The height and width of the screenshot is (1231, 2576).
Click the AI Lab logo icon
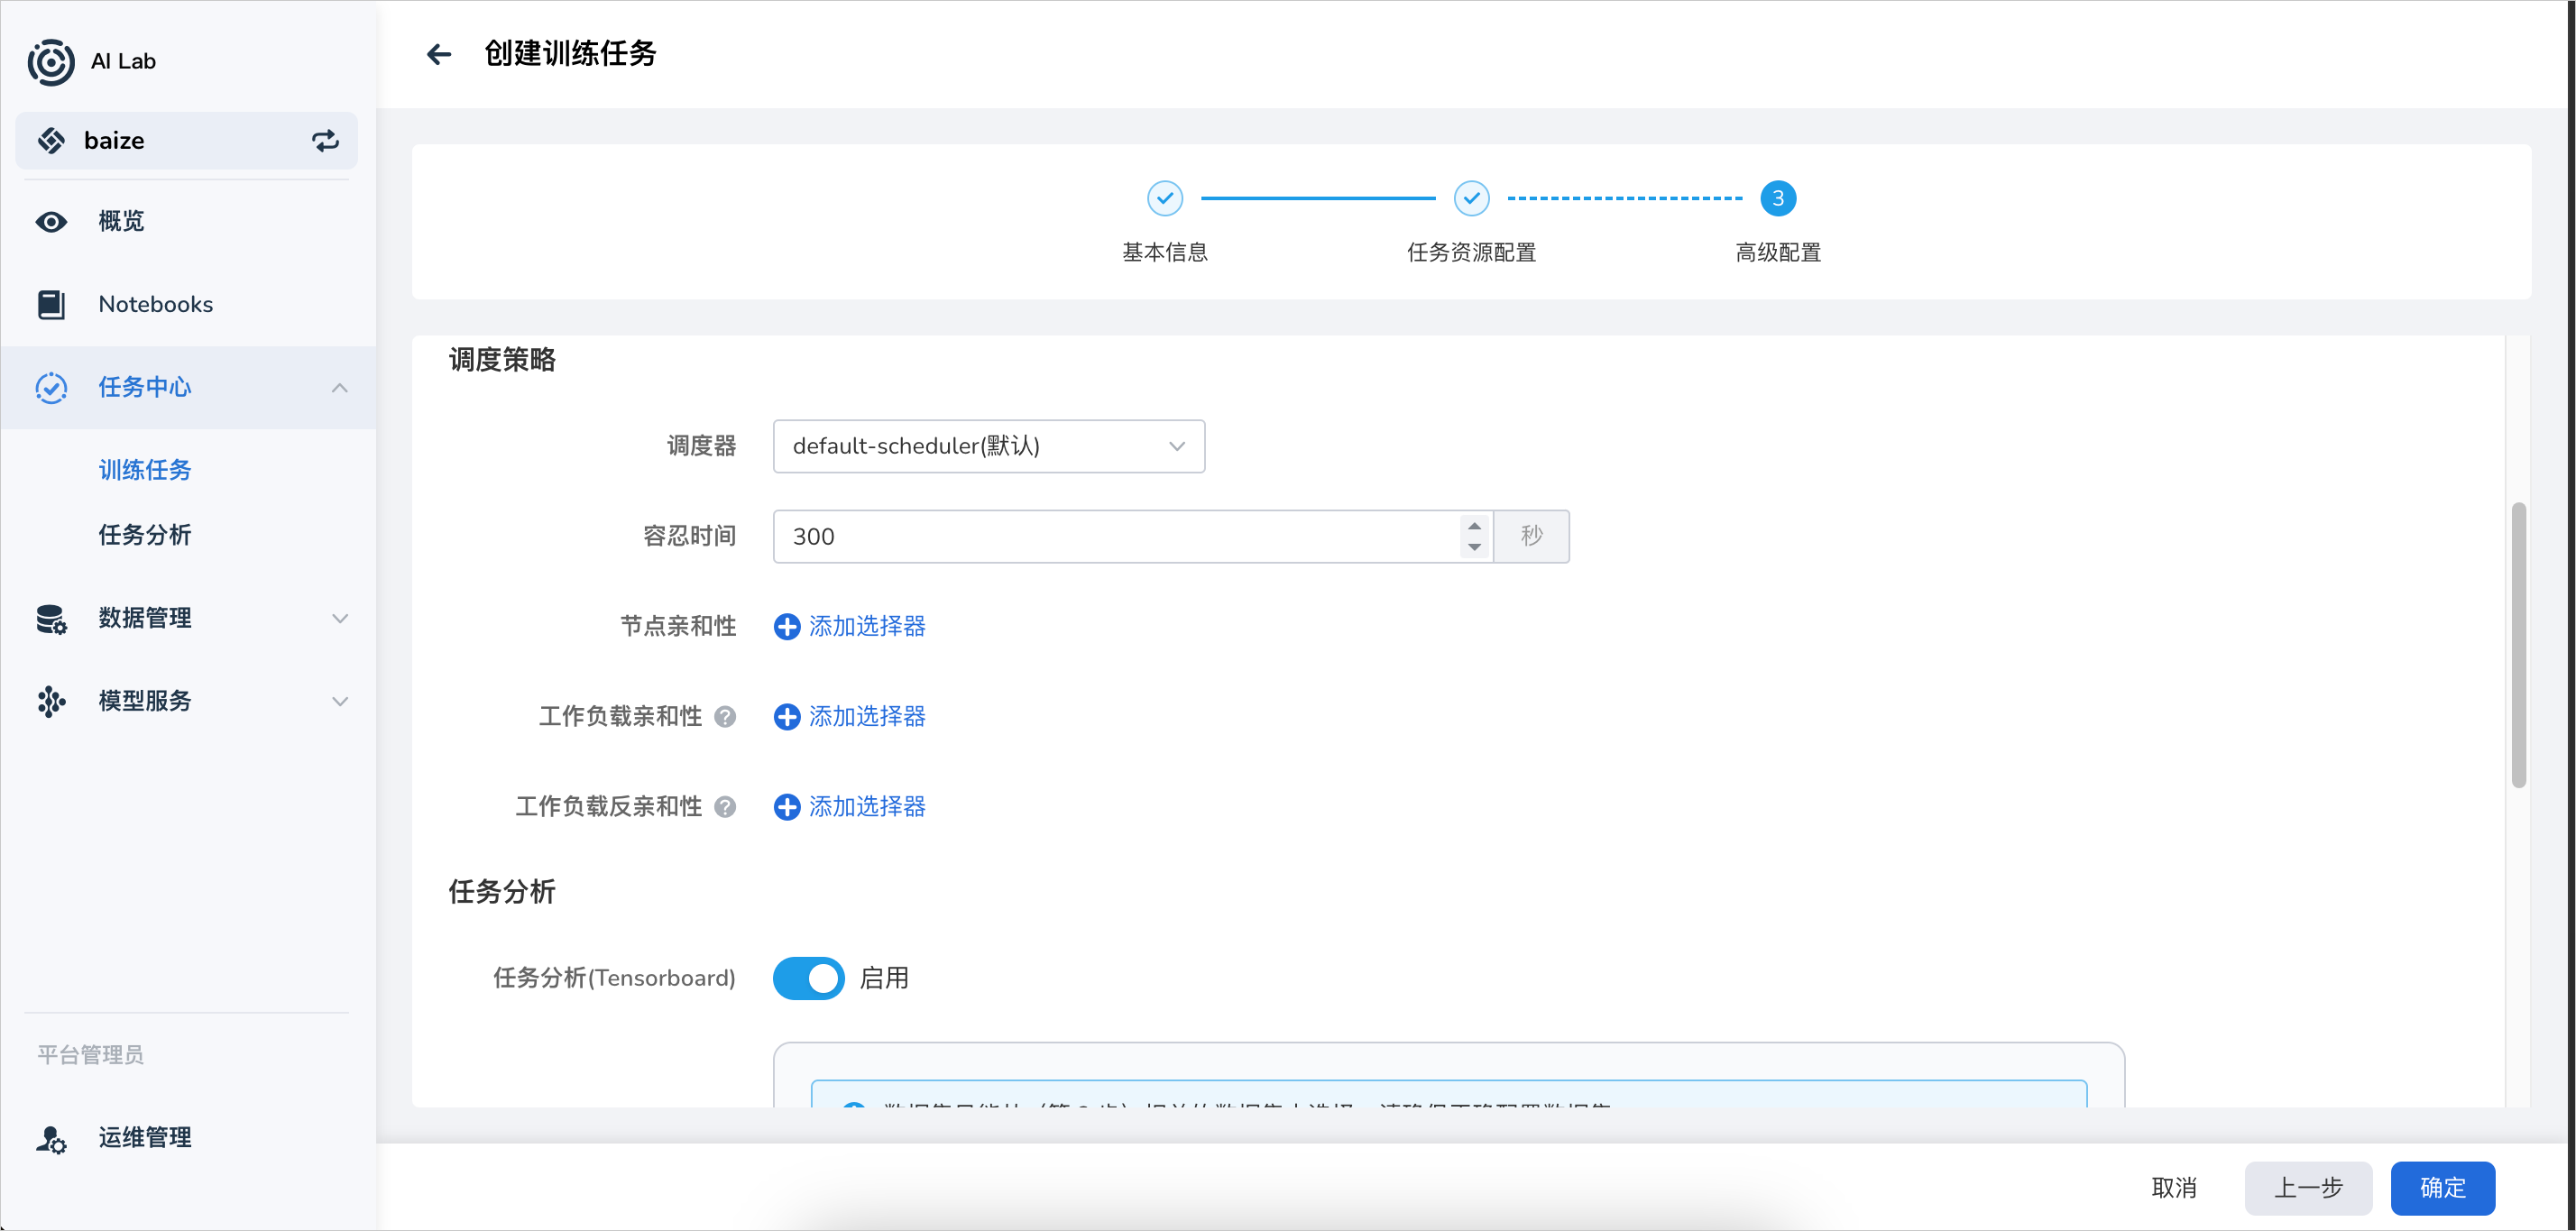coord(51,61)
